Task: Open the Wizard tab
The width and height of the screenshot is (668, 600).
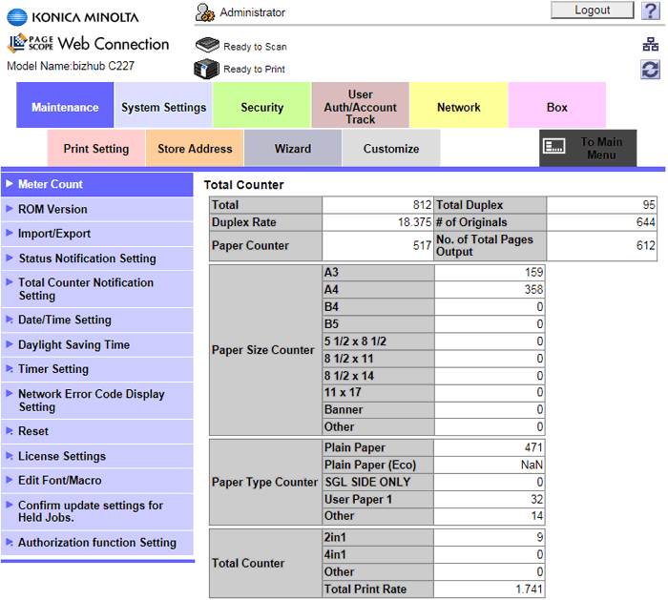Action: 293,148
